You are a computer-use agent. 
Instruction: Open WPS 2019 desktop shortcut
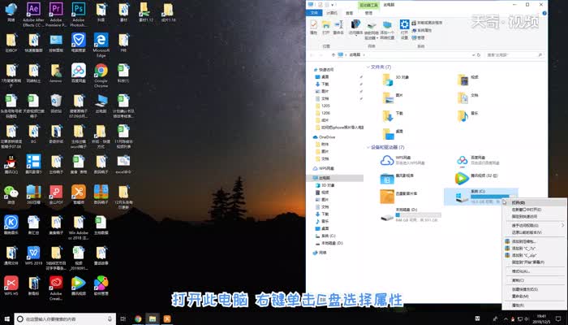[x=33, y=255]
